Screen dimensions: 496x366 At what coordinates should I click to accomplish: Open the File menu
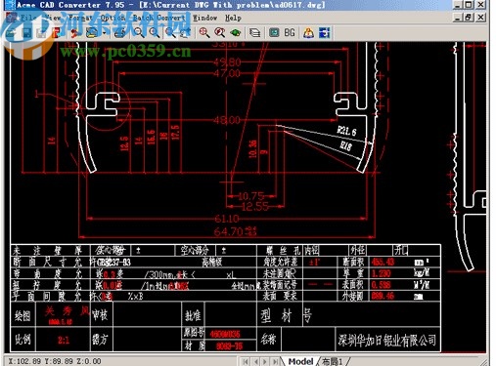pos(27,18)
